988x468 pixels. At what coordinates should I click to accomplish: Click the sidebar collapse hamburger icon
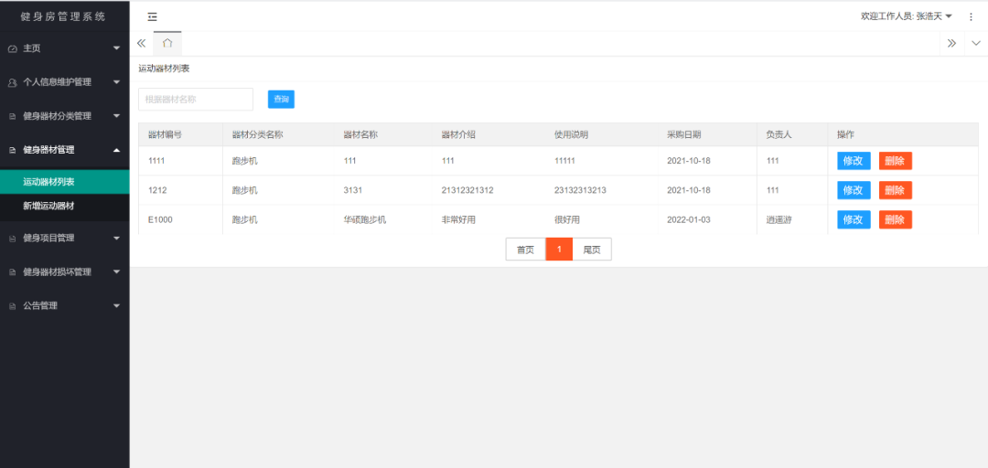coord(152,16)
